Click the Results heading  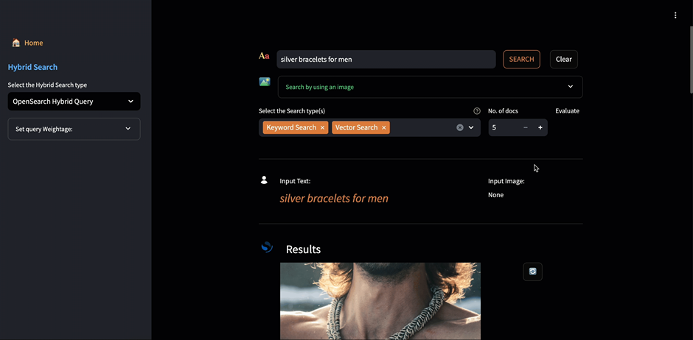click(303, 249)
